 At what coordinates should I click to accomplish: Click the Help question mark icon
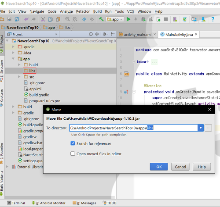click(x=213, y=19)
